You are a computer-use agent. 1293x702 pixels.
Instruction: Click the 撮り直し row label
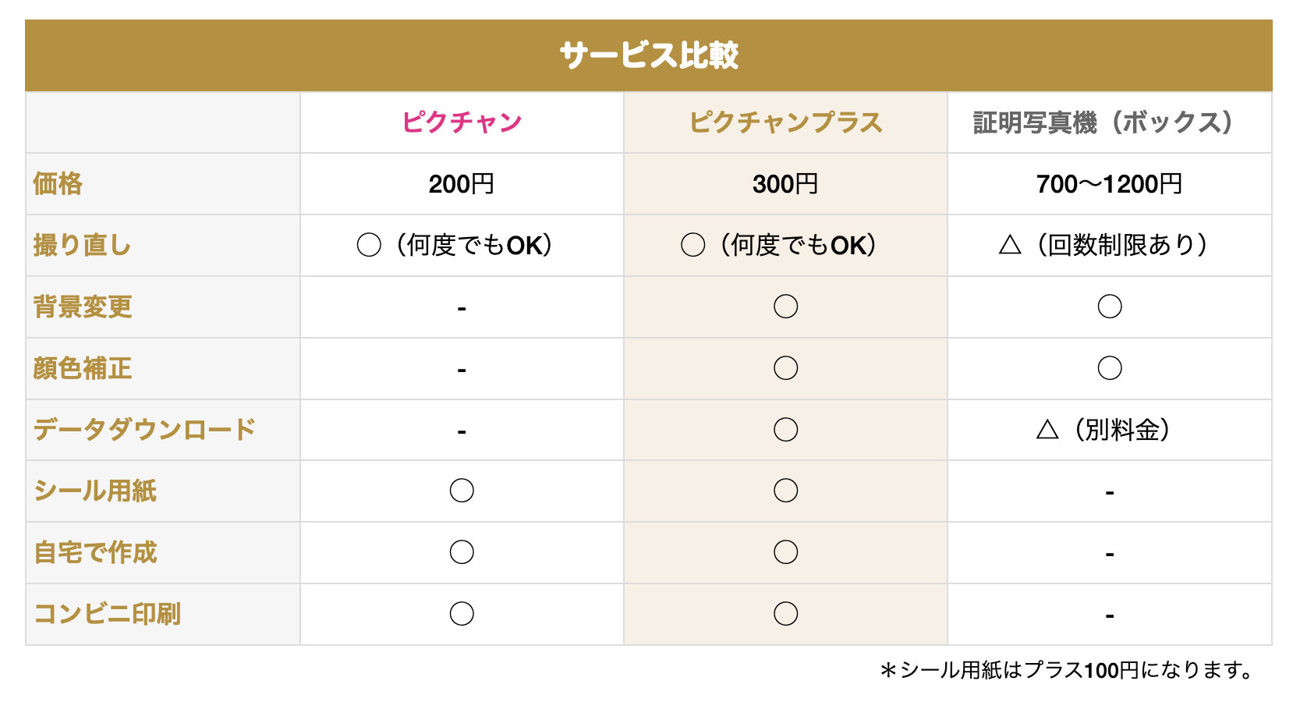click(x=82, y=246)
